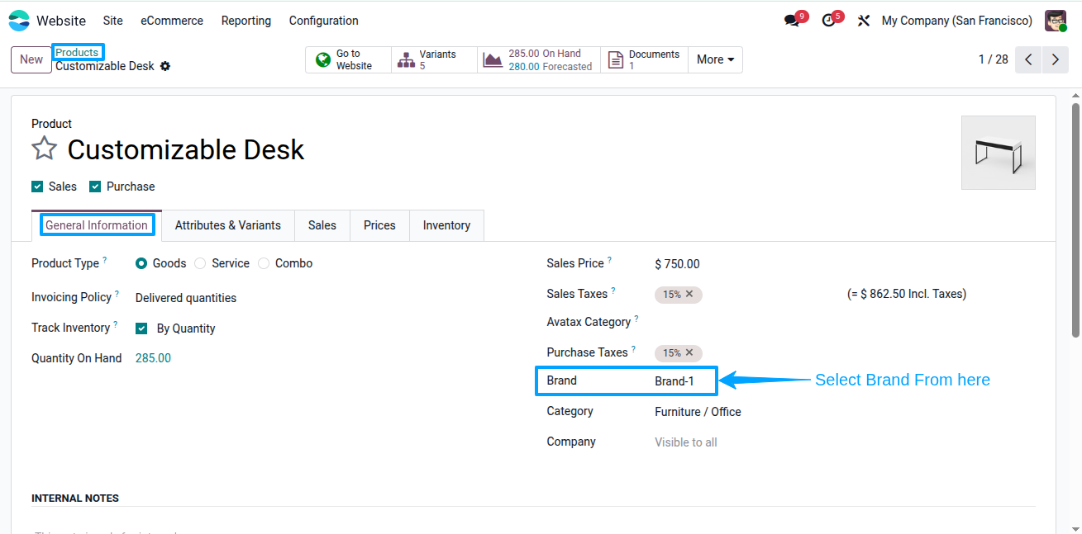Mark the product as favorite with the star
Viewport: 1082px width, 534px height.
45,149
